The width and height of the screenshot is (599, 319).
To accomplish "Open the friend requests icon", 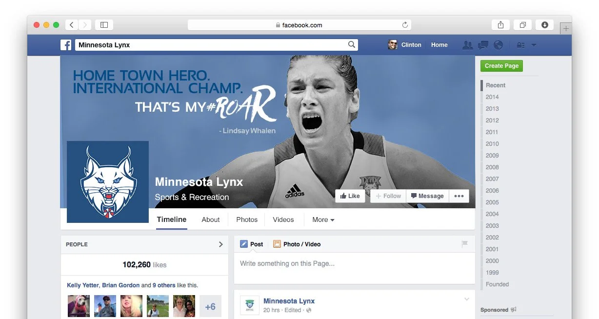I will (x=467, y=45).
